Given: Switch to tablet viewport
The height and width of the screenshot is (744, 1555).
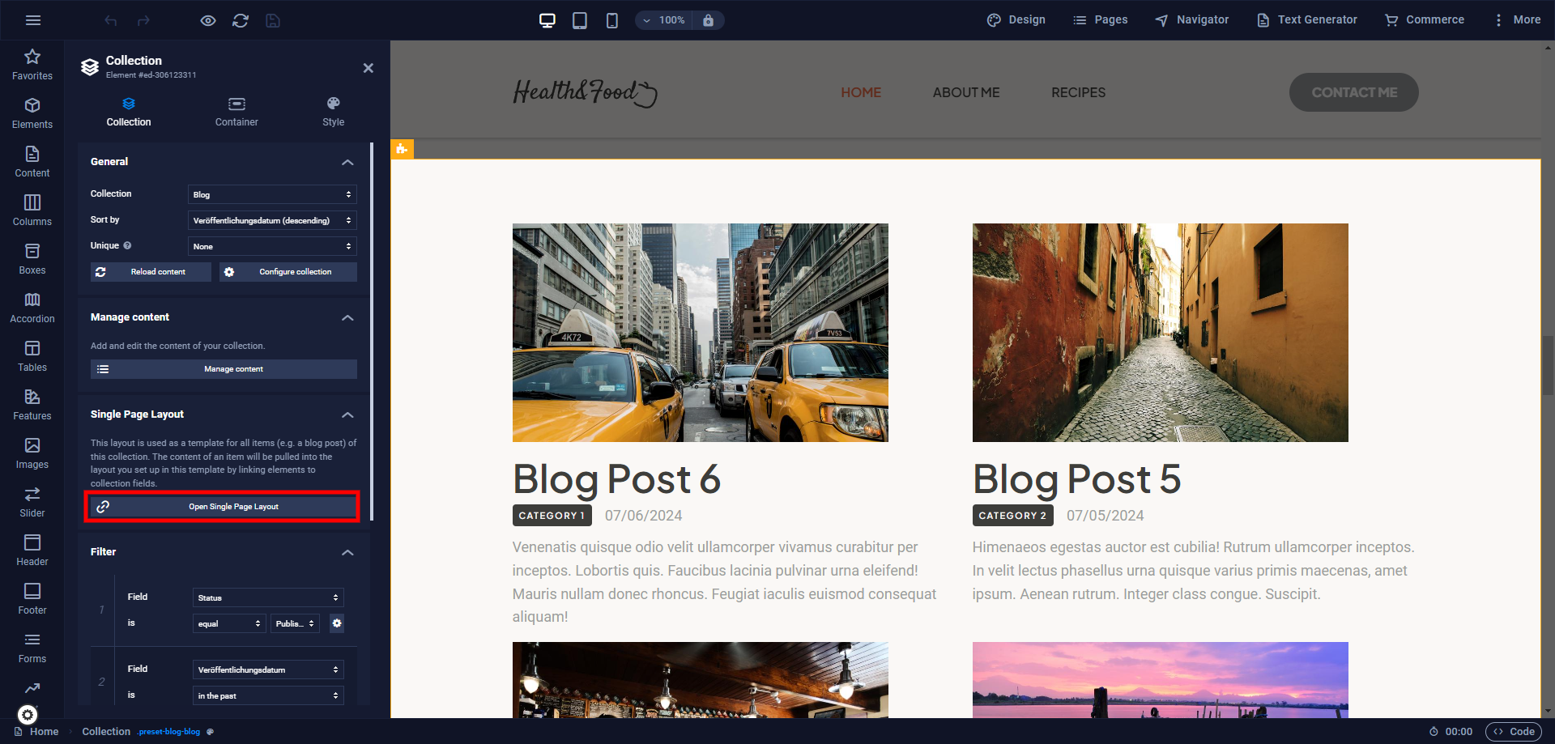Looking at the screenshot, I should coord(580,20).
